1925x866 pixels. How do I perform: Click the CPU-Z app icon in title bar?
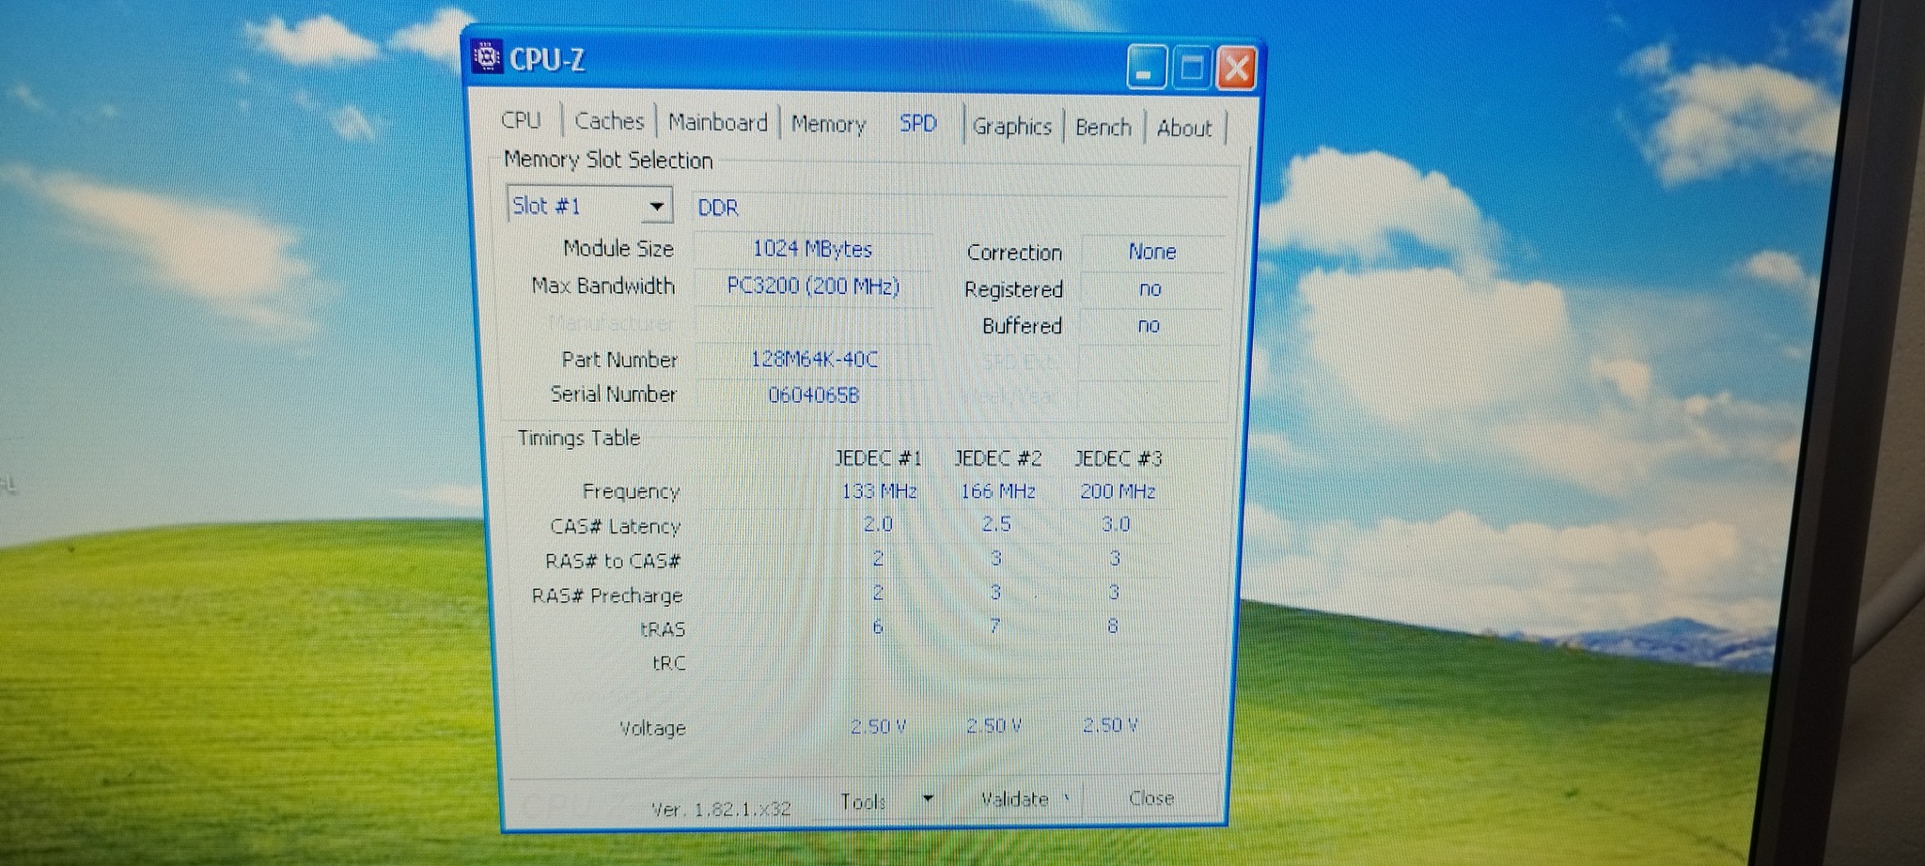[x=486, y=57]
